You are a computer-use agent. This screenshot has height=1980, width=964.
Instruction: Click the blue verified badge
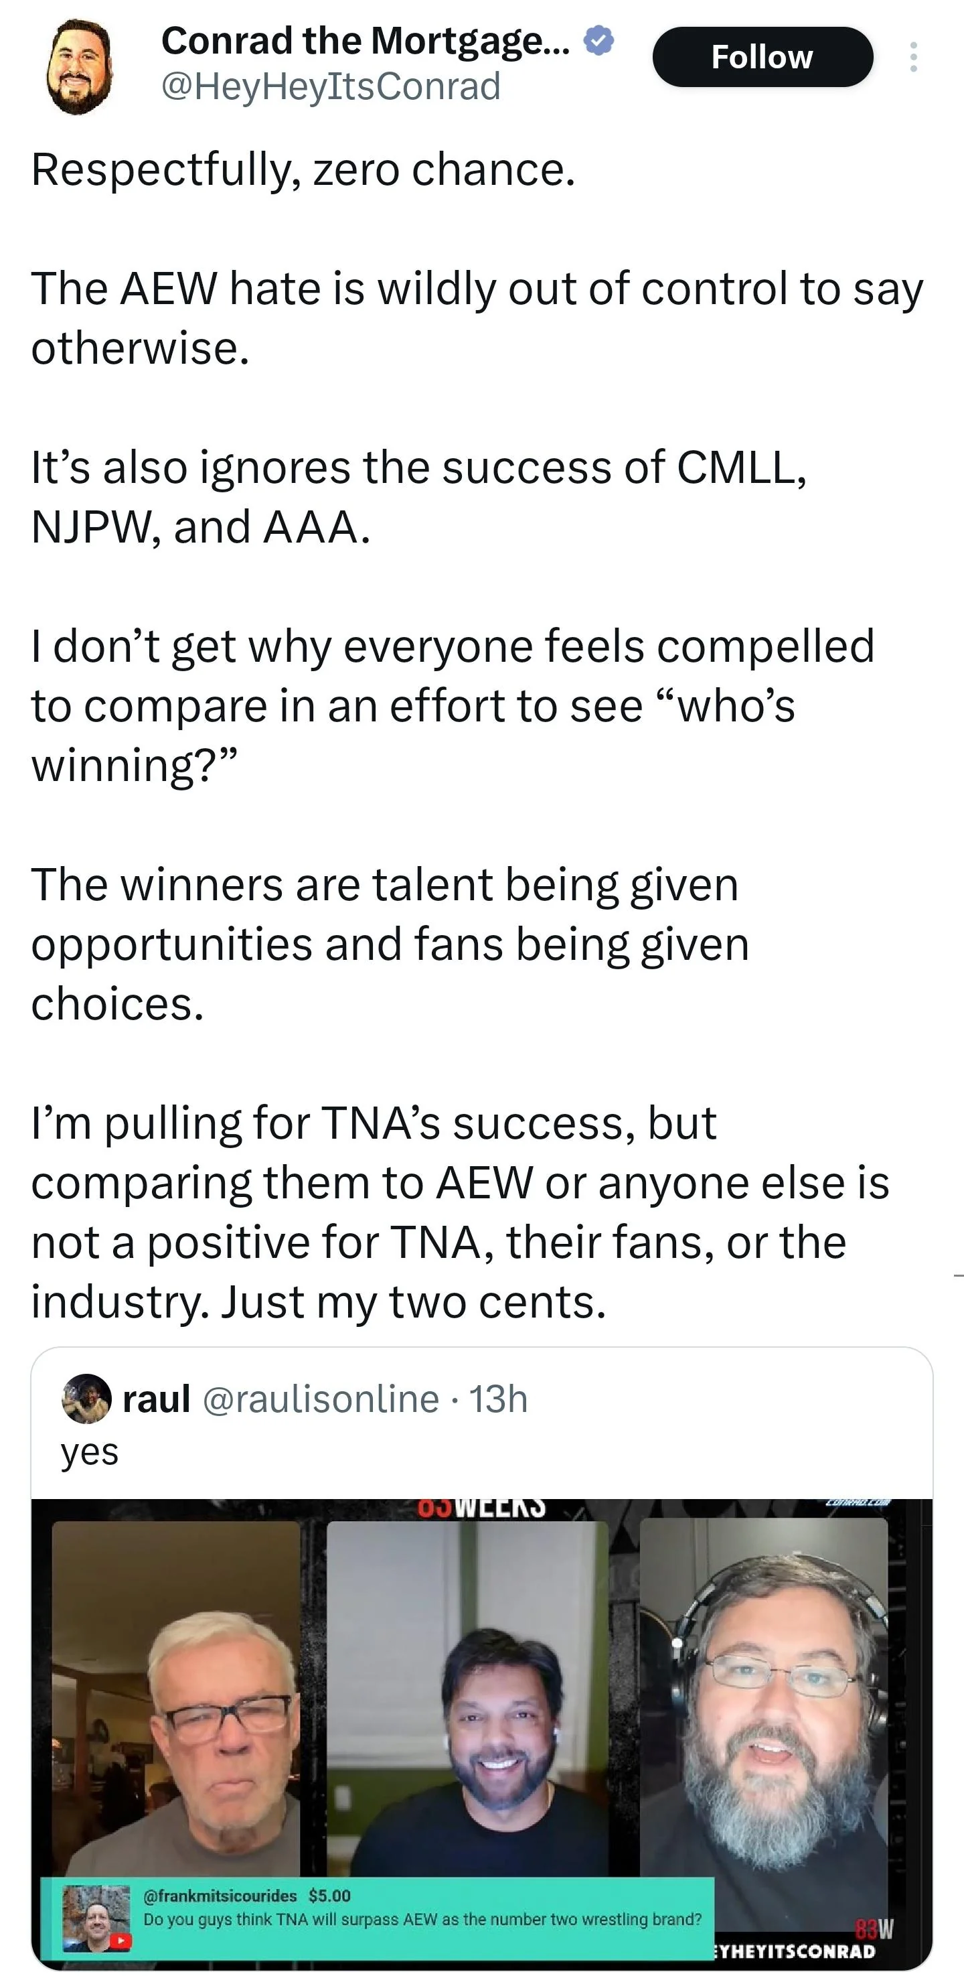[598, 41]
